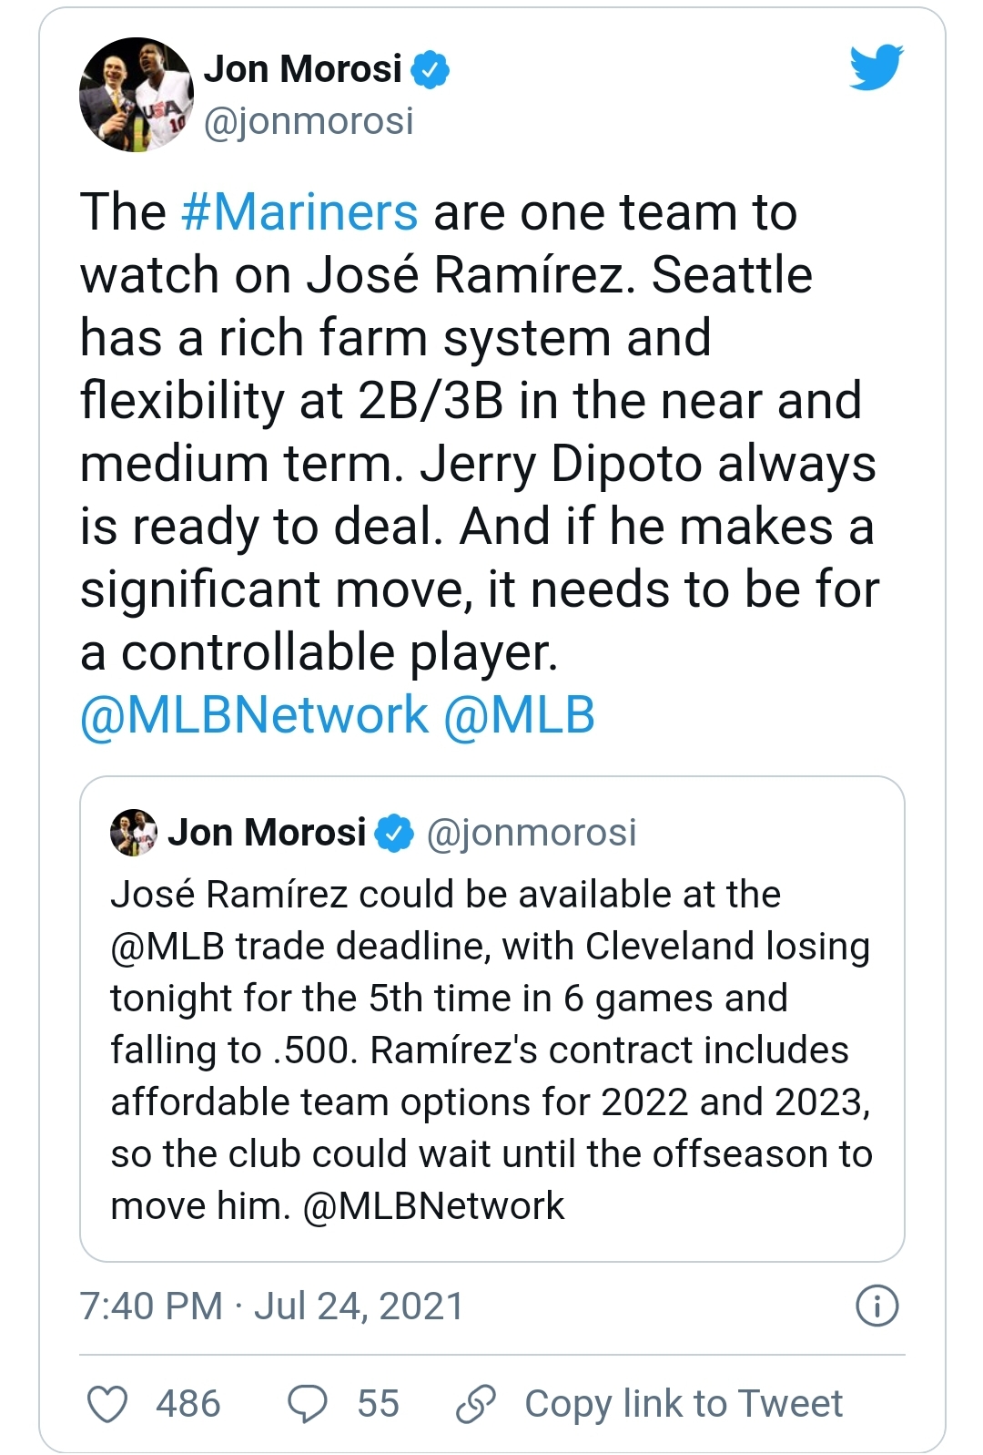This screenshot has width=983, height=1455.
Task: Click the Copy link to Tweet text
Action: pos(684,1403)
